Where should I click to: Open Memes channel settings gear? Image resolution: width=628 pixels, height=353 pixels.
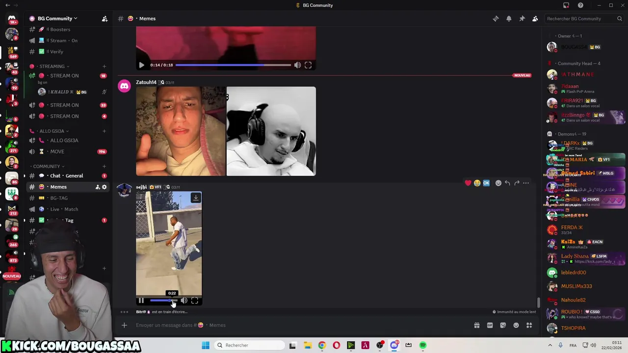104,187
